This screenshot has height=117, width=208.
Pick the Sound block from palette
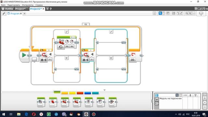point(101,102)
